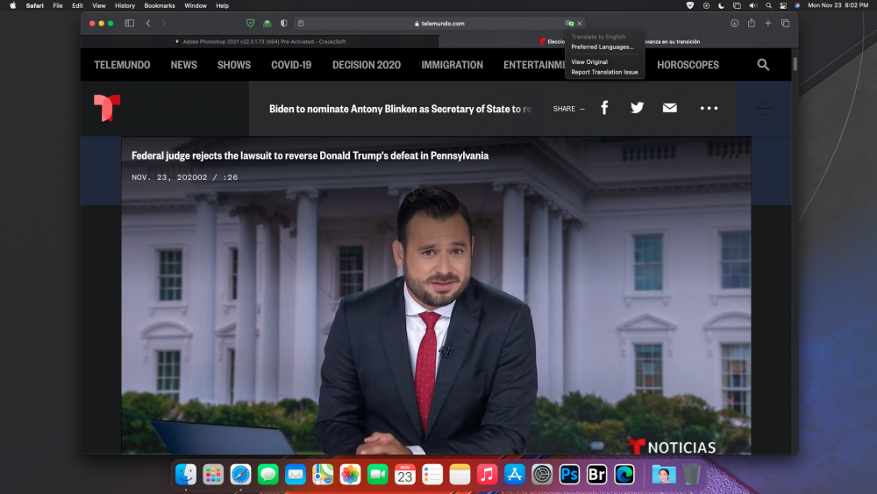The image size is (877, 494).
Task: Click the red Telemundo T logo
Action: 107,108
